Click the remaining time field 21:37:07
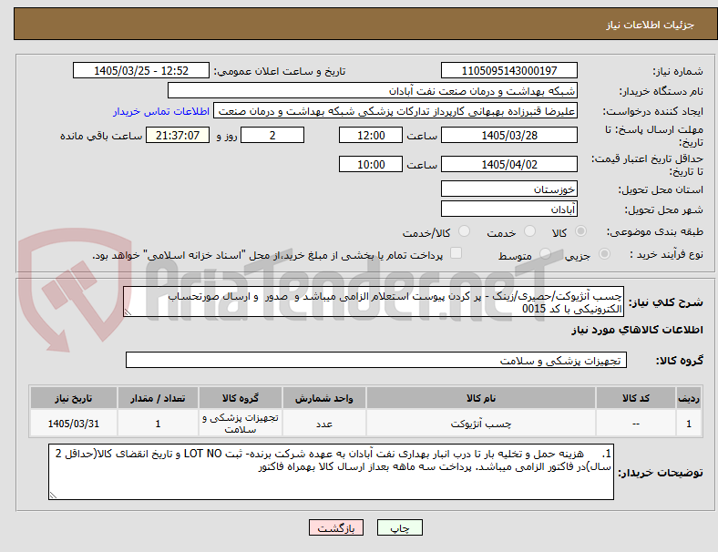 [178, 136]
